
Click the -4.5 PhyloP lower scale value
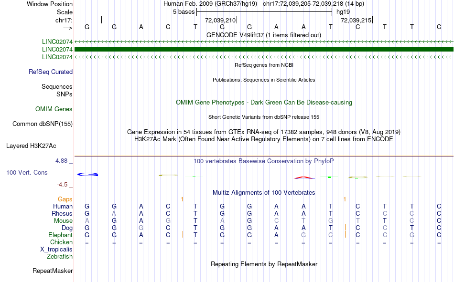62,185
